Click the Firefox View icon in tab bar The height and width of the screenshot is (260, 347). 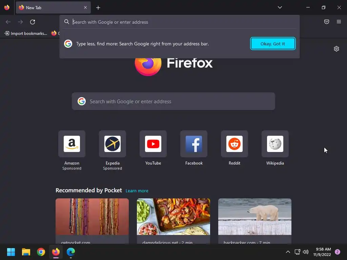point(7,7)
